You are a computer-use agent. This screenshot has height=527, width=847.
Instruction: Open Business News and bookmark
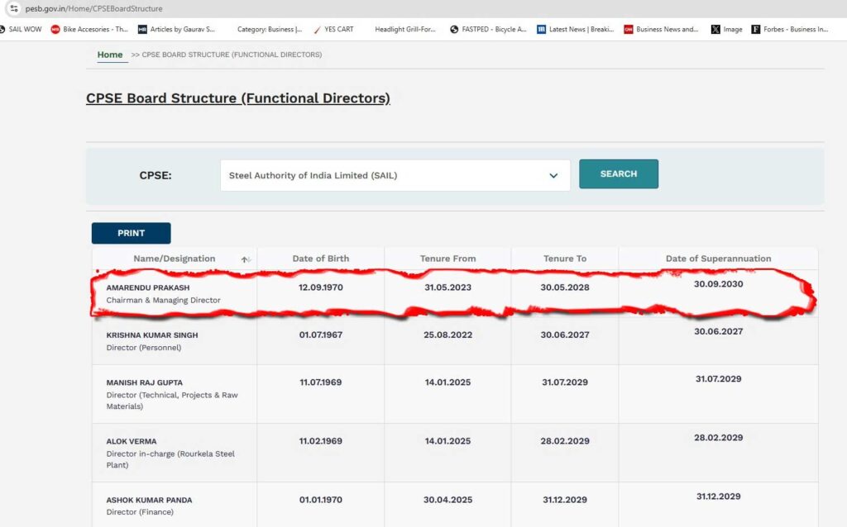661,29
